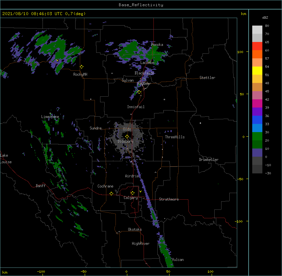Image resolution: width=282 pixels, height=276 pixels.
Task: Select the light blue 33-30 dBZ swatch
Action: click(257, 128)
